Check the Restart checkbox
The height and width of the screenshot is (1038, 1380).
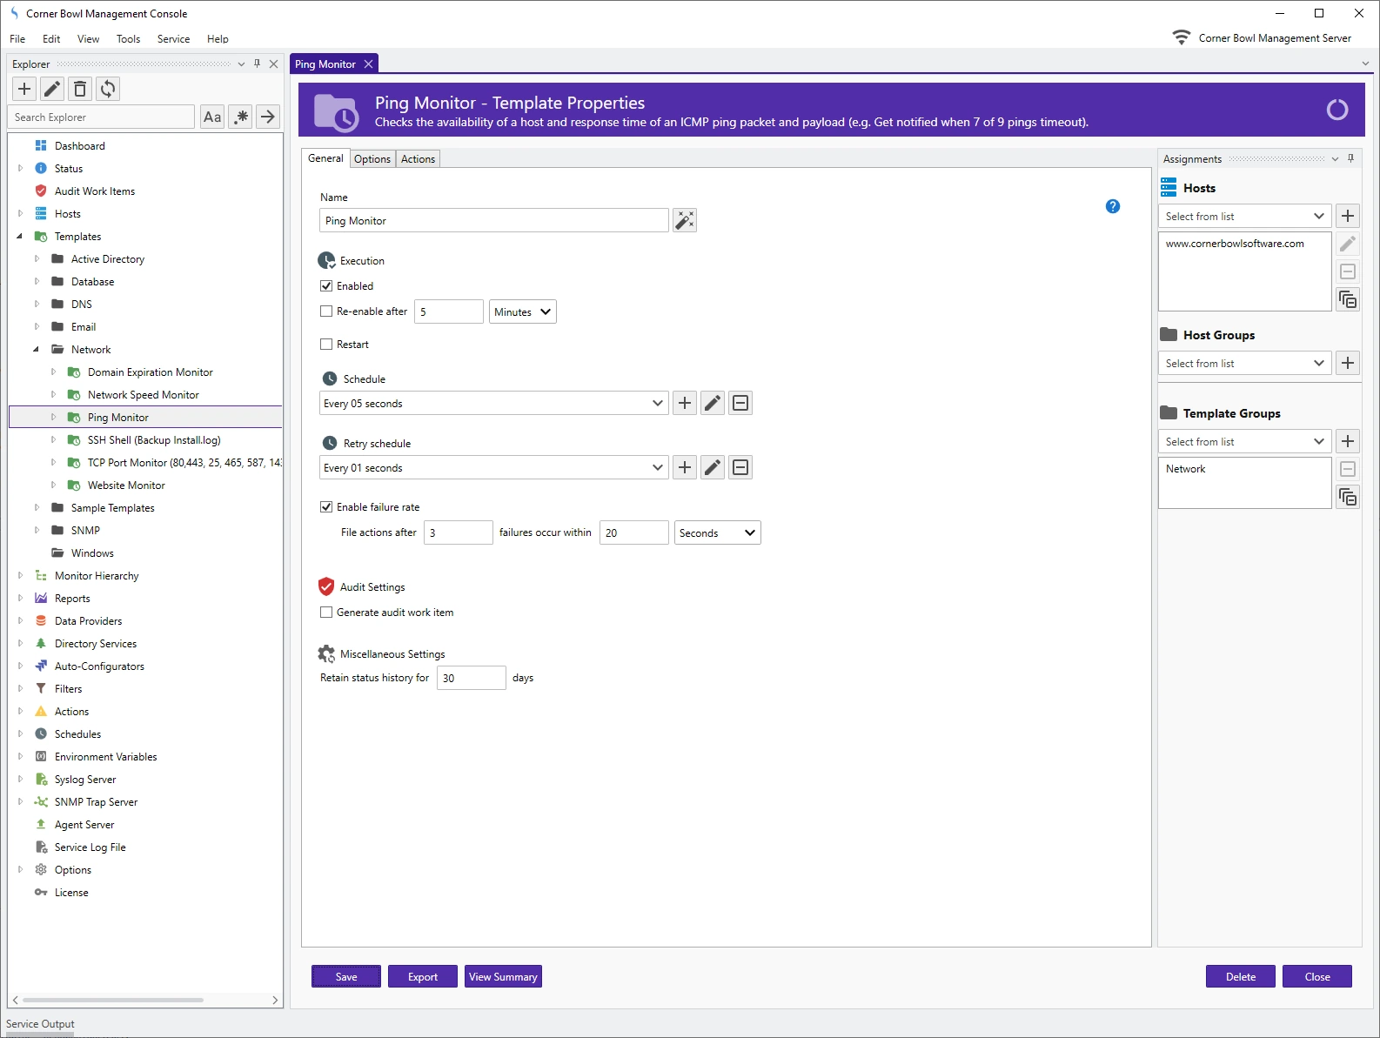coord(326,345)
